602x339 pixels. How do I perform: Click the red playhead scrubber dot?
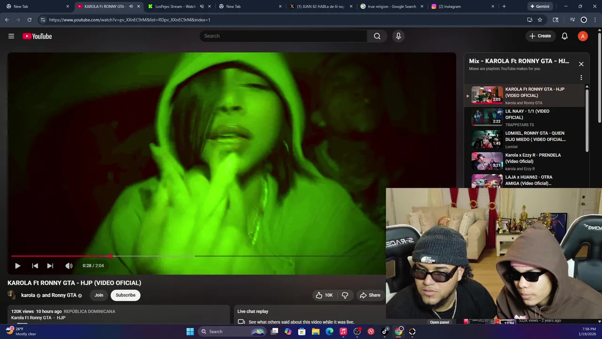(111, 256)
